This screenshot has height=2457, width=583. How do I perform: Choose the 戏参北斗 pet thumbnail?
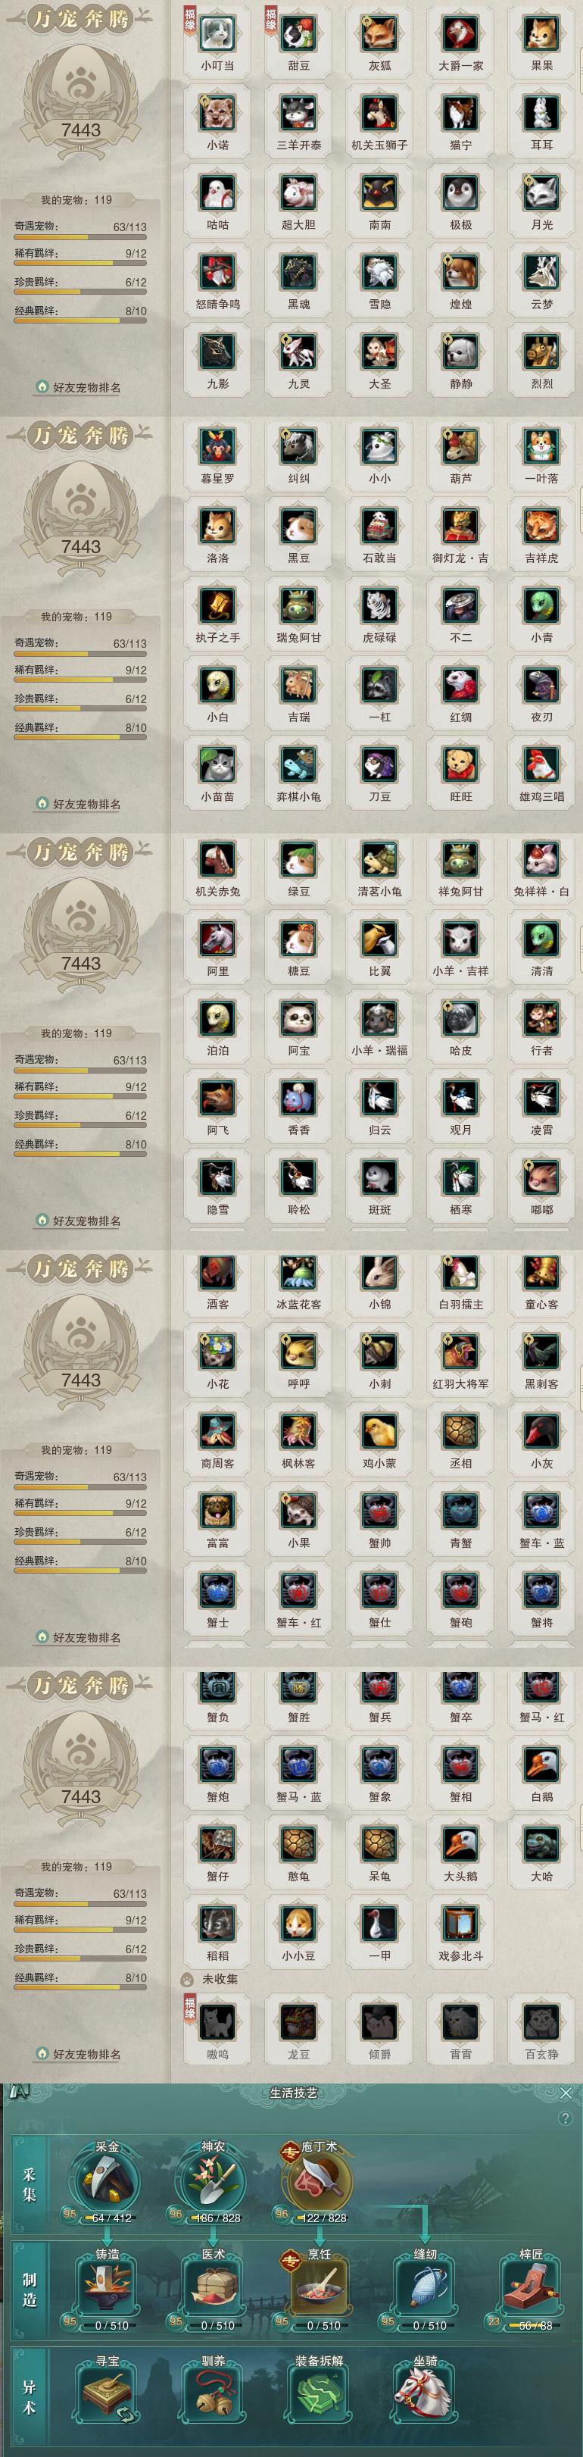point(461,1923)
